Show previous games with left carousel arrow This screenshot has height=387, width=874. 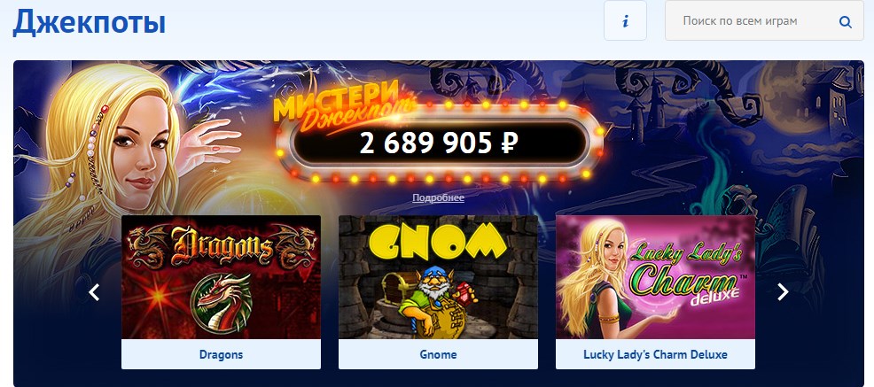point(94,291)
